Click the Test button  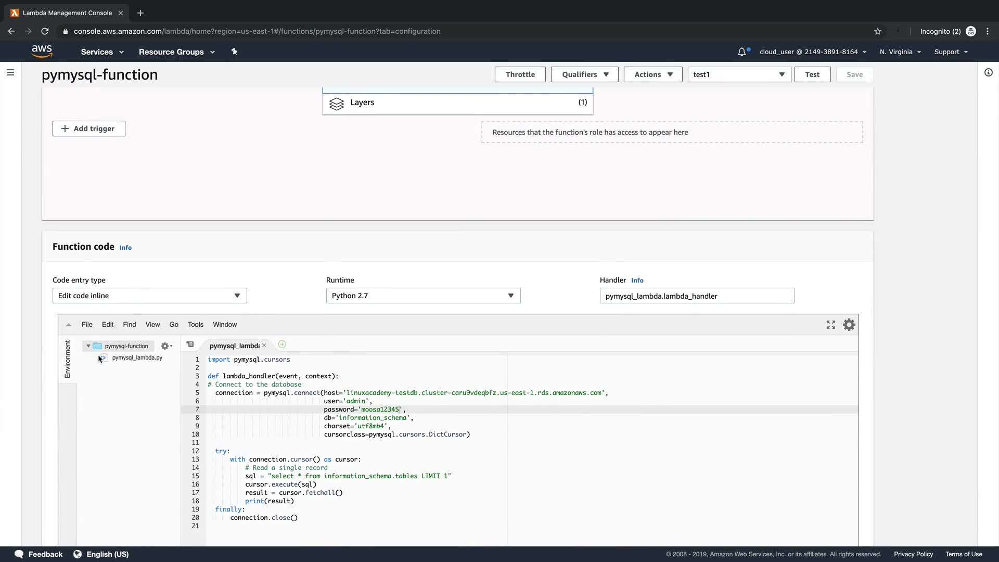click(x=812, y=74)
